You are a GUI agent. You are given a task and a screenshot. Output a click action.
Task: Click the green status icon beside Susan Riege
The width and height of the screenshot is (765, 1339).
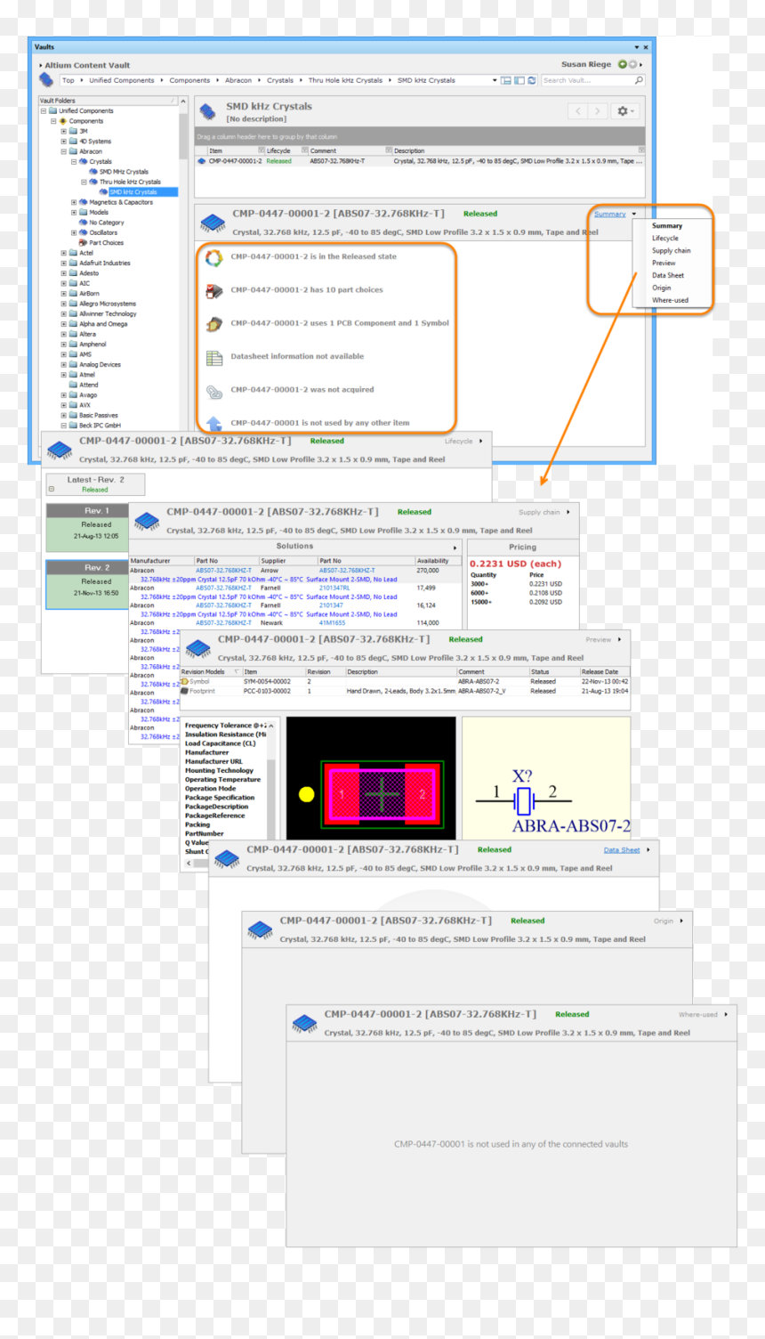(x=622, y=64)
